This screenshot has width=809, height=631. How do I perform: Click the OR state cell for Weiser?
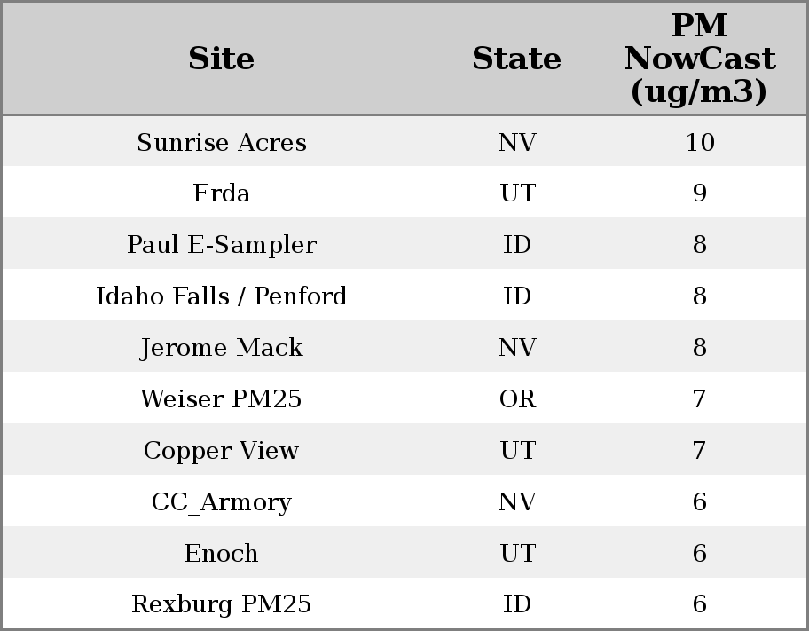click(x=516, y=399)
